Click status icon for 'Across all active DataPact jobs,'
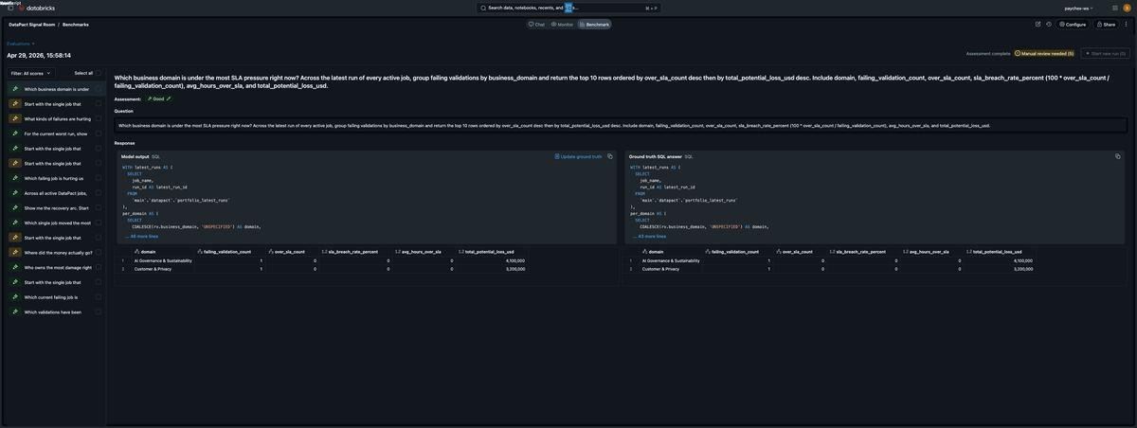The width and height of the screenshot is (1137, 428). (x=15, y=193)
